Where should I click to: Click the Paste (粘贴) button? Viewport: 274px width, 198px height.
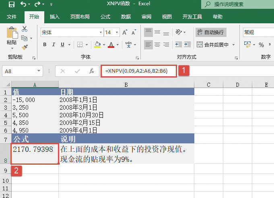coord(12,37)
